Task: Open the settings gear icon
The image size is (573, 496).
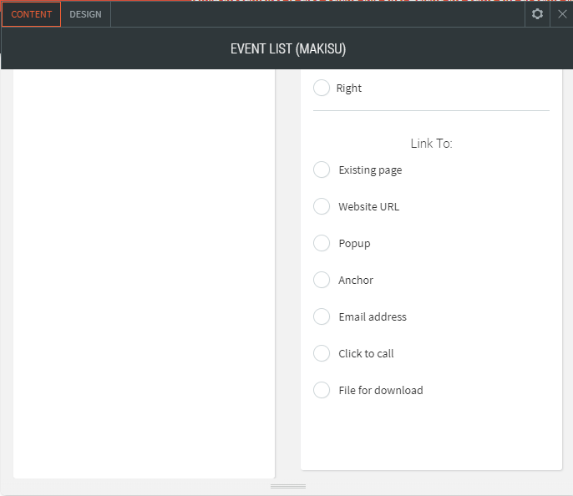Action: pos(537,14)
